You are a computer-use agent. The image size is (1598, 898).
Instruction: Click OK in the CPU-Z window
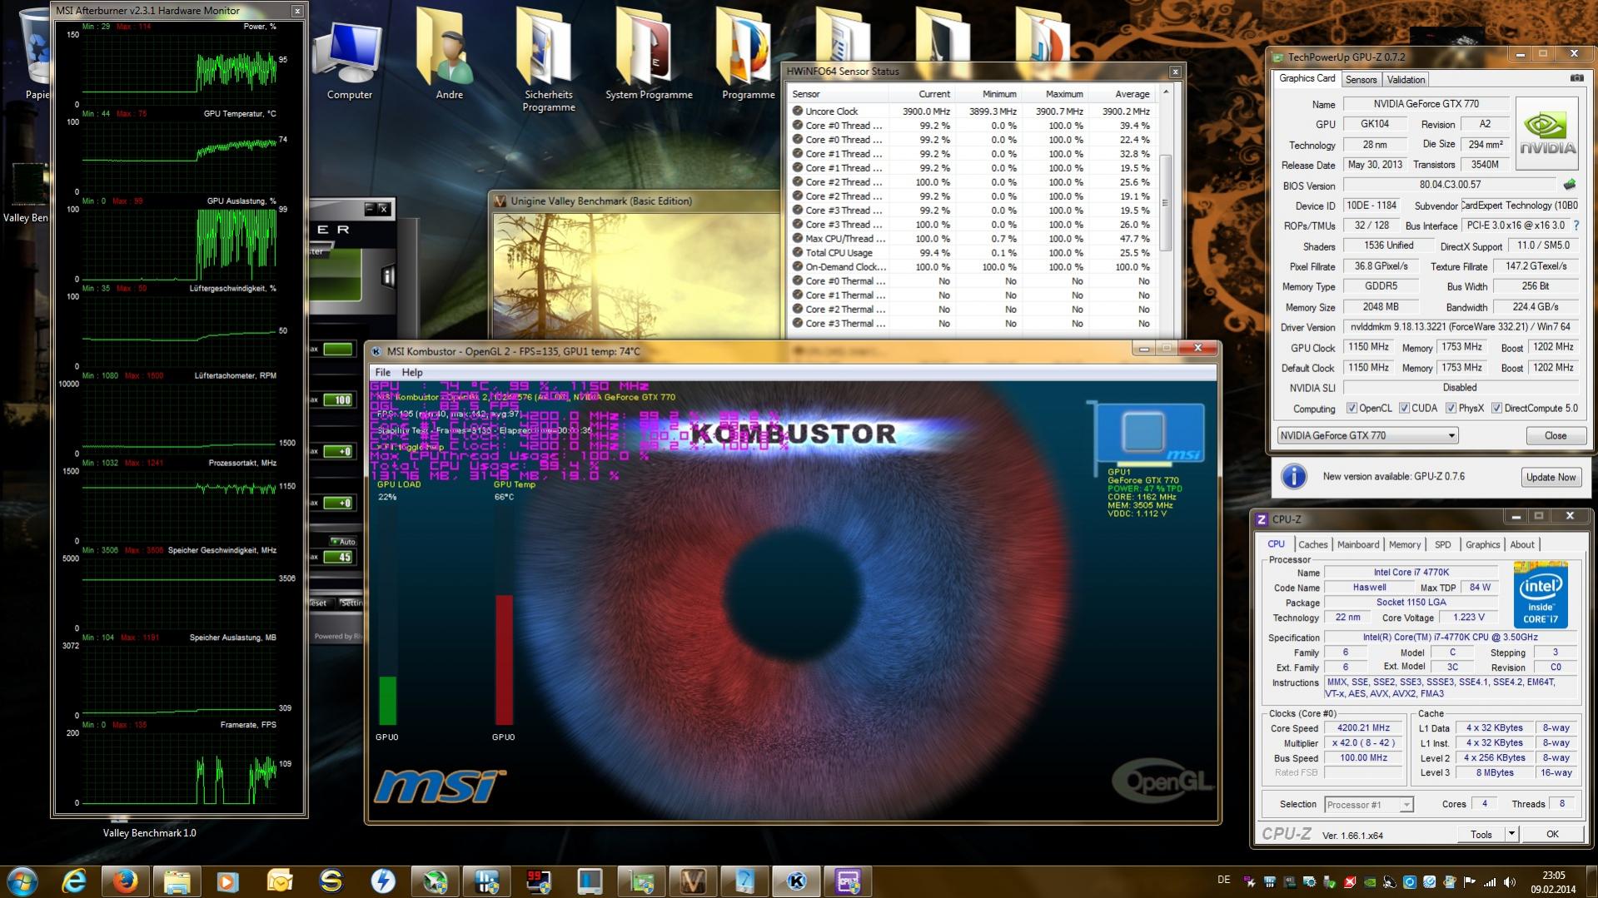(x=1552, y=834)
